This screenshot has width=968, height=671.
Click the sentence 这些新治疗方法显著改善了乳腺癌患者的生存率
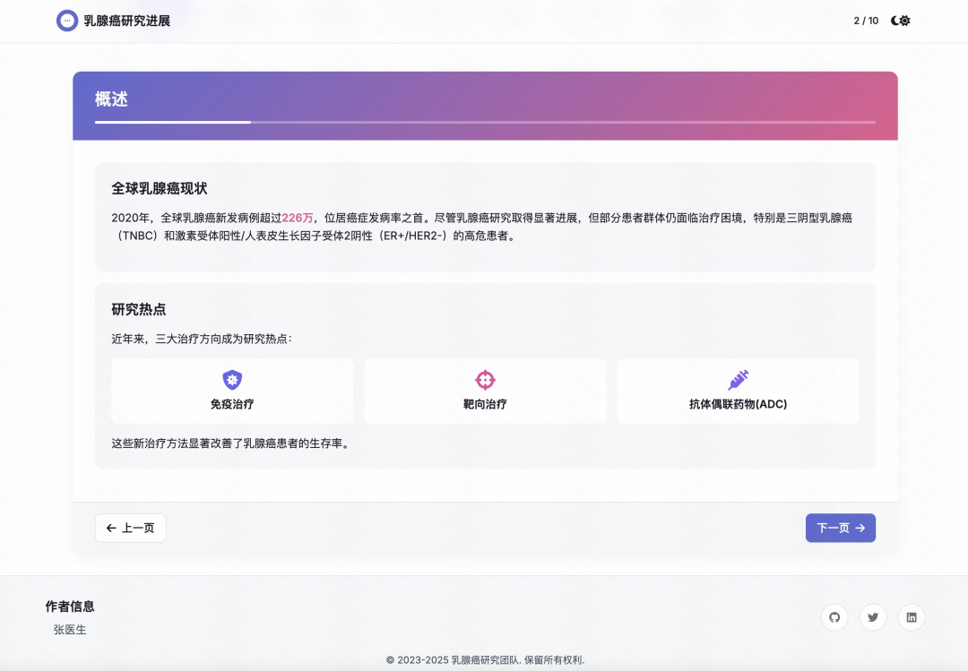(x=231, y=443)
